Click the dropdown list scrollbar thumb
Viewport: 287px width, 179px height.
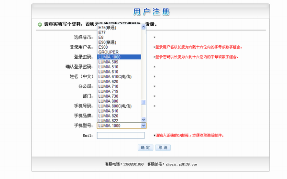tap(143, 102)
